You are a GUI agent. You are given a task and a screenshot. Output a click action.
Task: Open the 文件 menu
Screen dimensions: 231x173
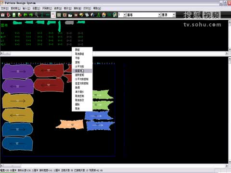(4, 8)
